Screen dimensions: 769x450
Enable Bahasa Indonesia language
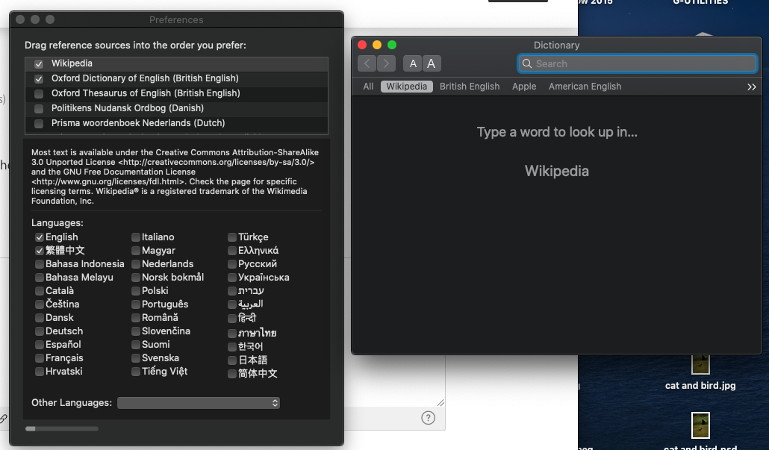coord(40,264)
